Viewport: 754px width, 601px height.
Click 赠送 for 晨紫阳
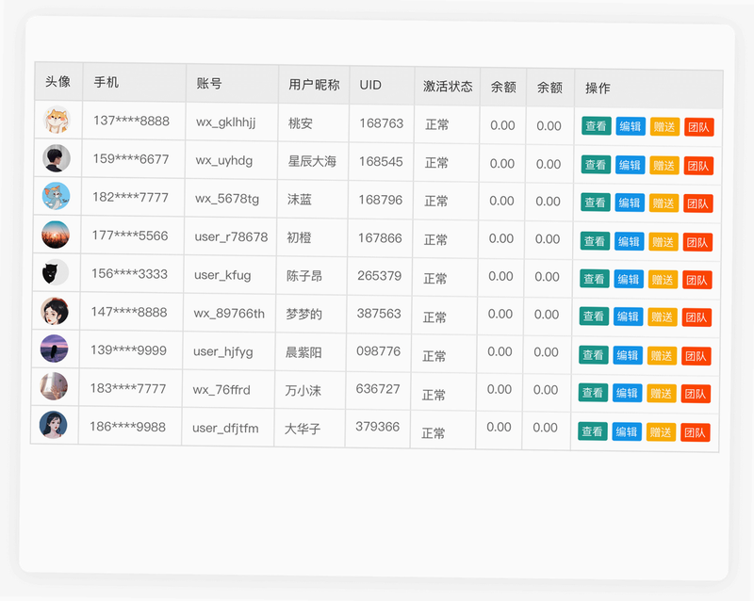662,356
